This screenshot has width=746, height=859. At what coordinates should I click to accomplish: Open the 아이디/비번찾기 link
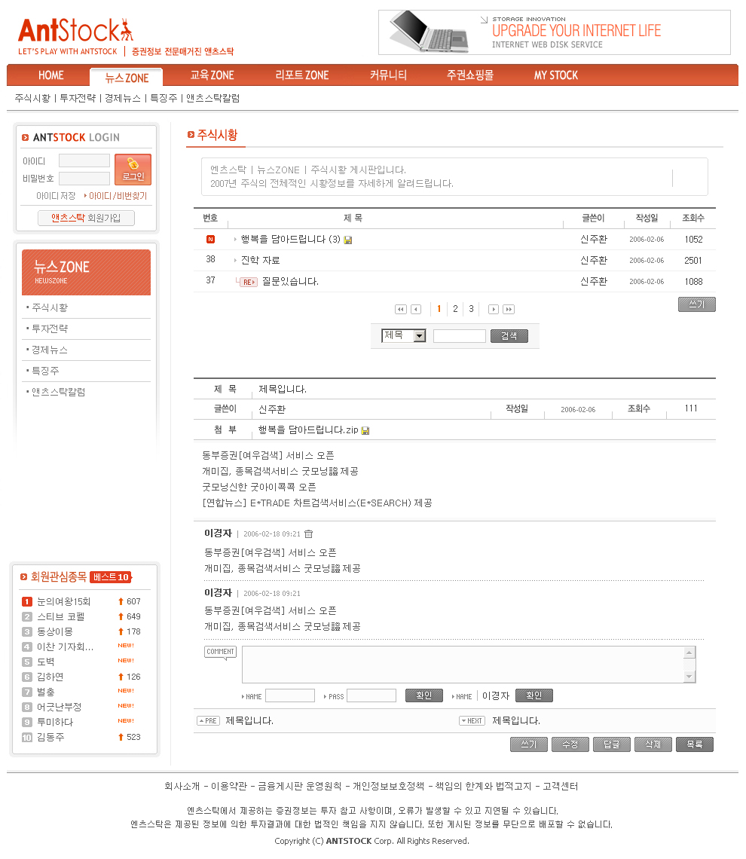pos(117,196)
